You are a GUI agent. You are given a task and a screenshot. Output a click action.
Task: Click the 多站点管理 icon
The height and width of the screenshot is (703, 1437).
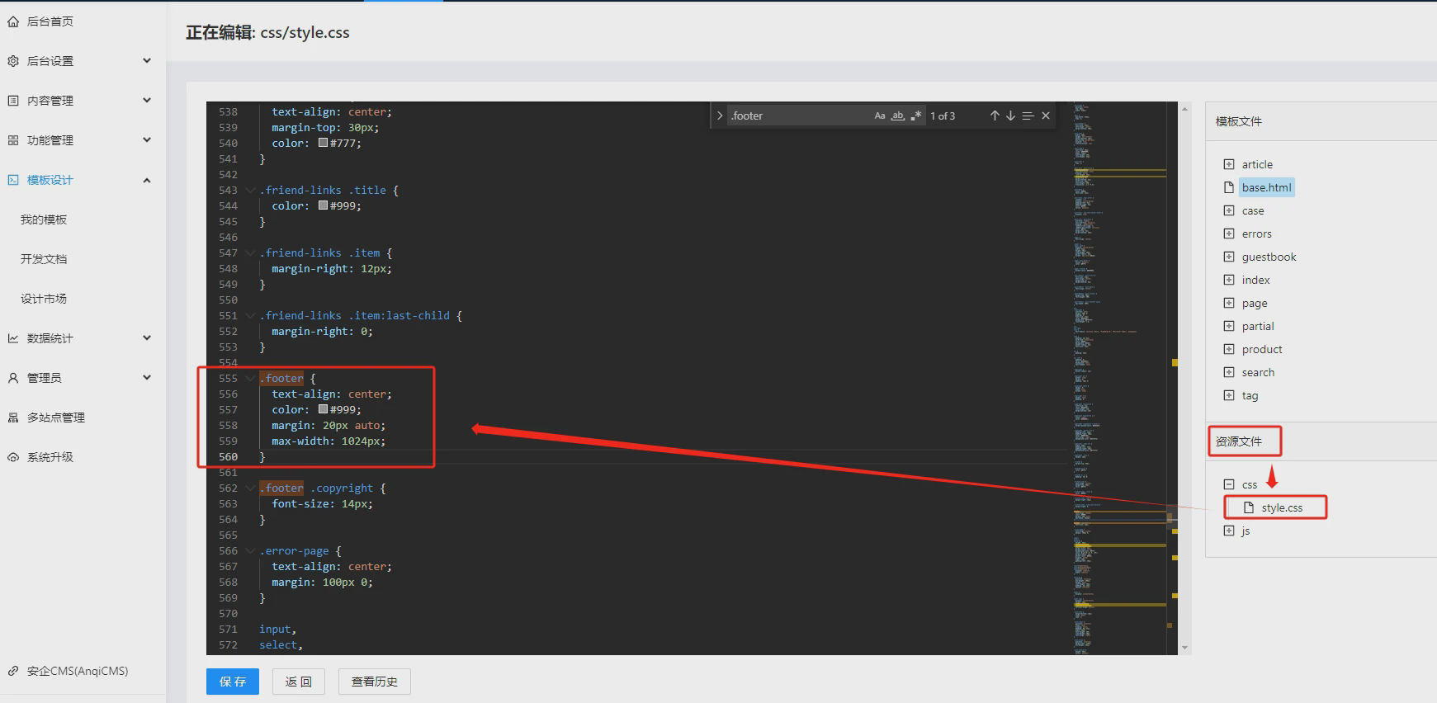click(x=13, y=418)
